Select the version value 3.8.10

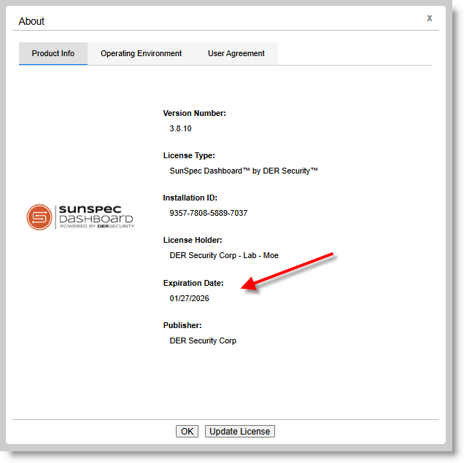180,129
